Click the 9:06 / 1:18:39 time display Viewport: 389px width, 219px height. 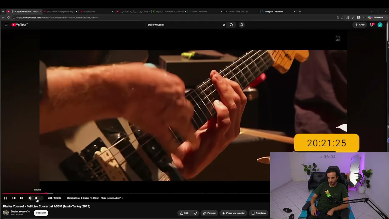coord(54,198)
